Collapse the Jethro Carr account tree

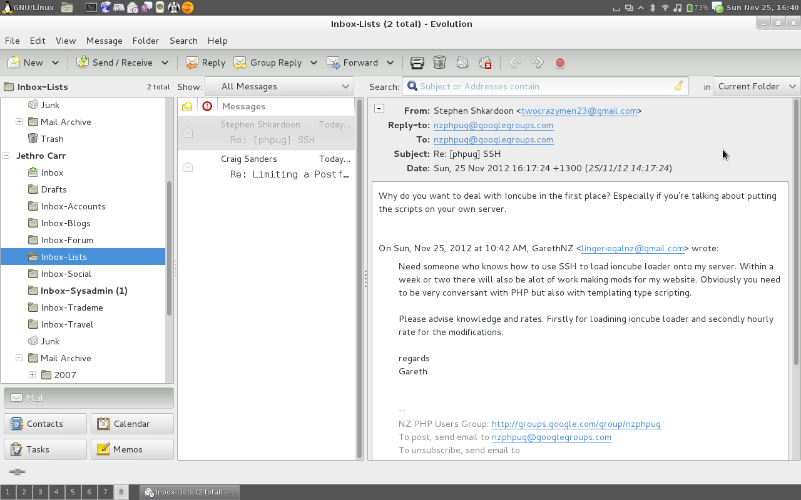tap(7, 156)
